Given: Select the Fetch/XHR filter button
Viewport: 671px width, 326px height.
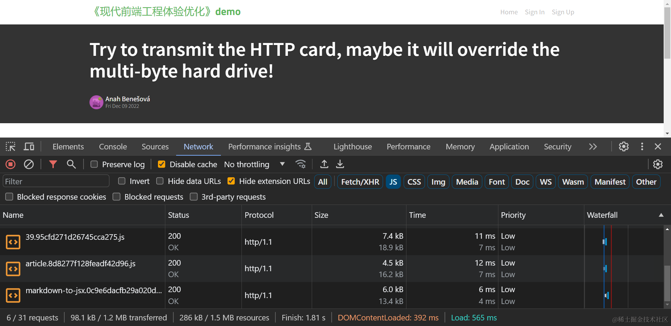Looking at the screenshot, I should click(x=360, y=182).
